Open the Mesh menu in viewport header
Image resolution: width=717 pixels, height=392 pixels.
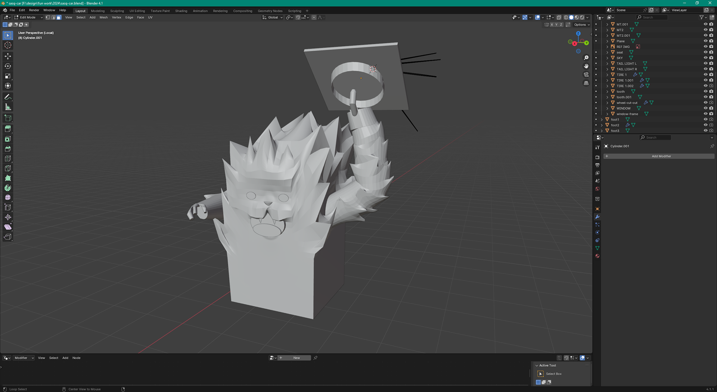[103, 18]
